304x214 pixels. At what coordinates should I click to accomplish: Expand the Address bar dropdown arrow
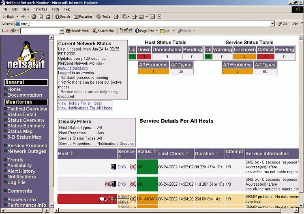point(272,24)
